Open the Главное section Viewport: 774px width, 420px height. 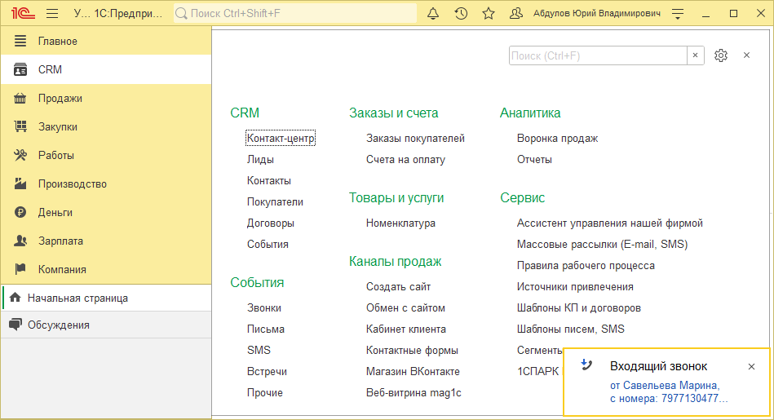tap(106, 41)
